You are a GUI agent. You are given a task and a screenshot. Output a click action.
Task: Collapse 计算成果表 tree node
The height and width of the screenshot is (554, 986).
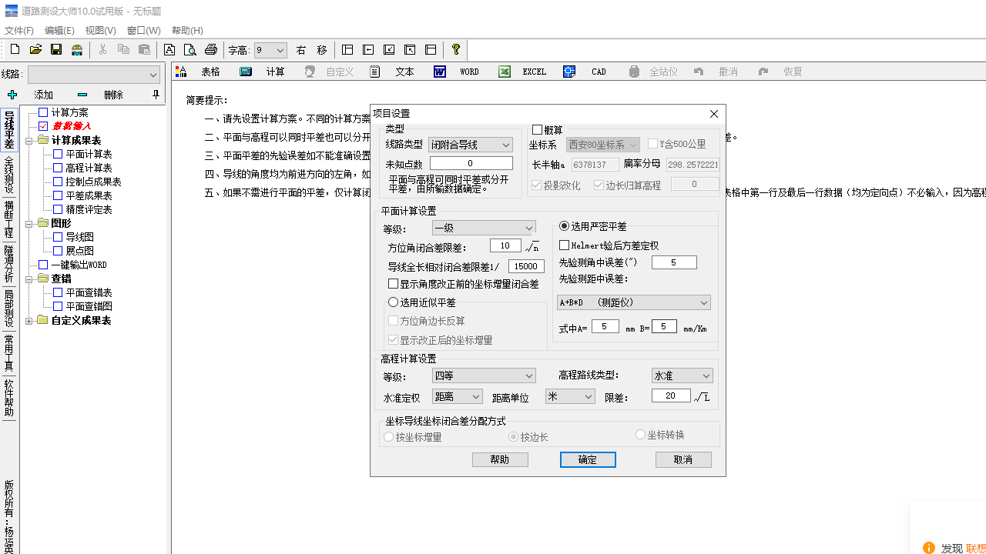29,141
